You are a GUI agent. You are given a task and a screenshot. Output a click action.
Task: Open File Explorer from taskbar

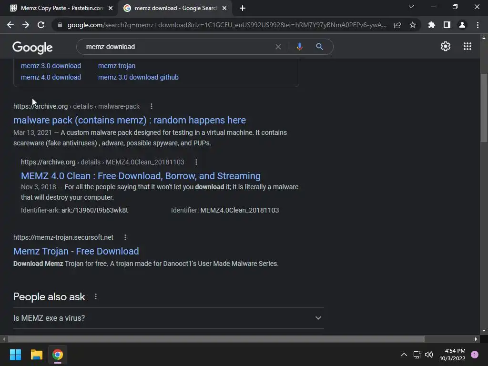(x=36, y=355)
